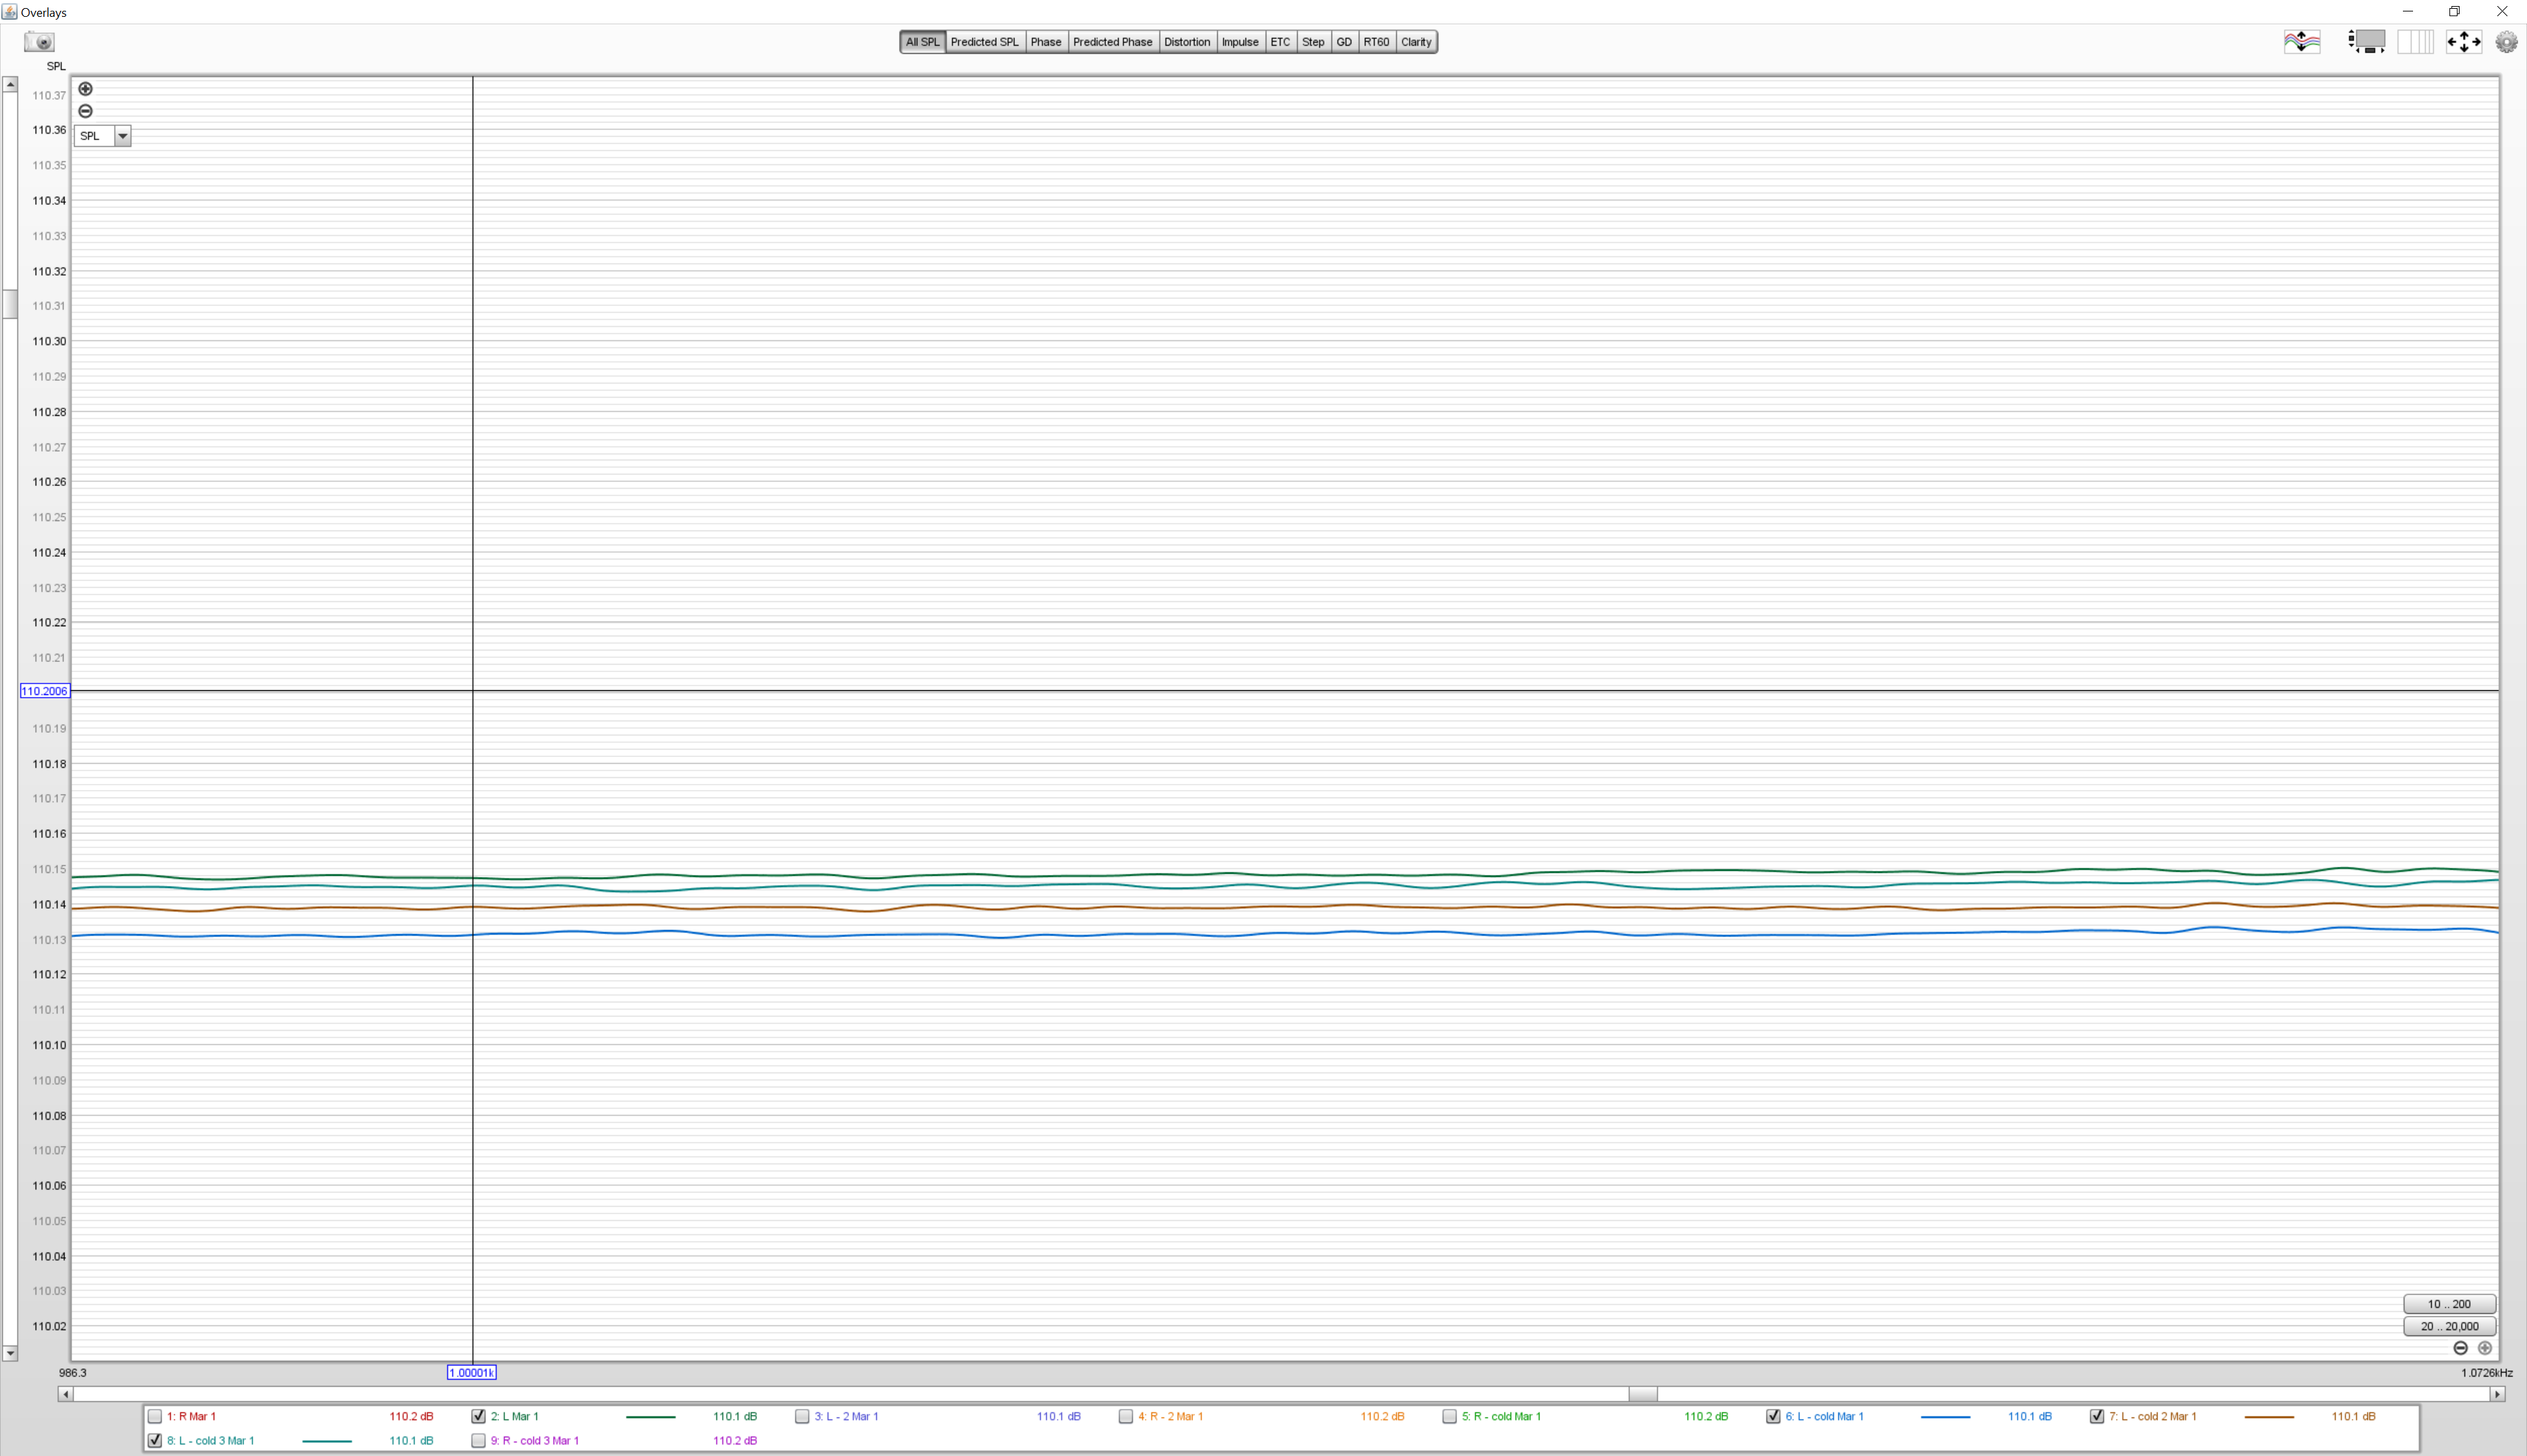Click the 1.0726kHz axis end label
Screen dimensions: 2527x1456
click(2487, 1373)
